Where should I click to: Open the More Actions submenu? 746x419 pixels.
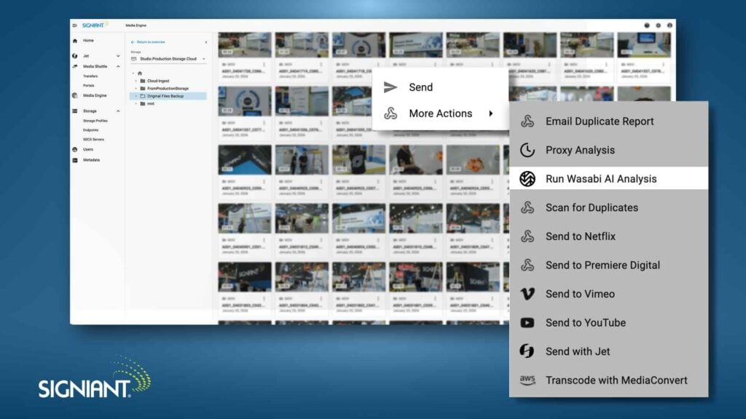(x=440, y=113)
